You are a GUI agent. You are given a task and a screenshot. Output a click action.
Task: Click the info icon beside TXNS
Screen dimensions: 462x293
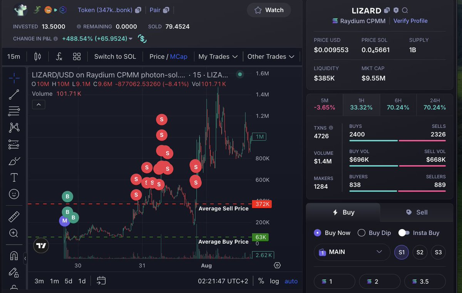[331, 127]
